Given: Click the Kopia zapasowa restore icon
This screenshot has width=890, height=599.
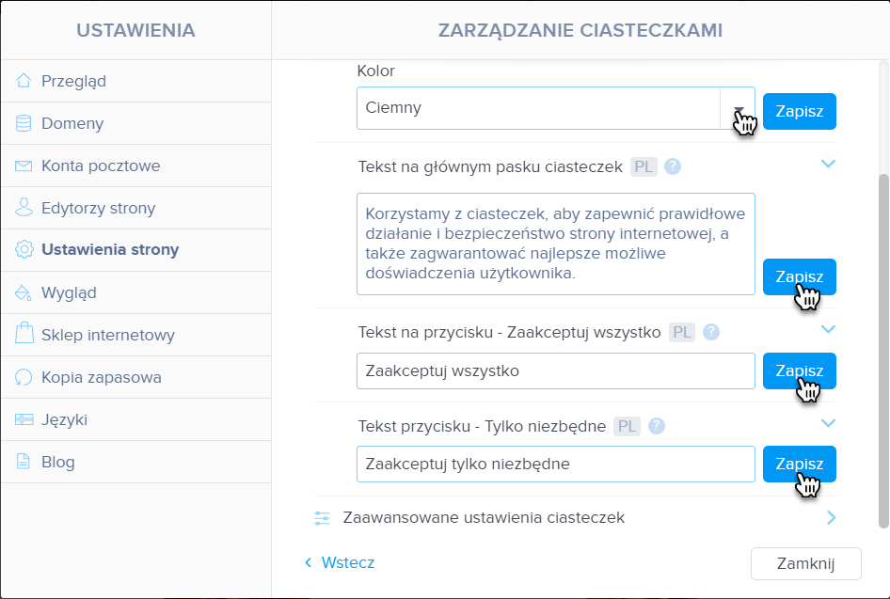Looking at the screenshot, I should coord(24,377).
